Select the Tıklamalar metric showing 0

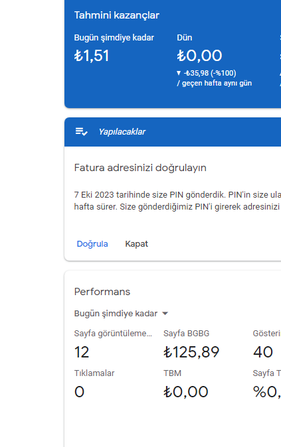(x=94, y=384)
